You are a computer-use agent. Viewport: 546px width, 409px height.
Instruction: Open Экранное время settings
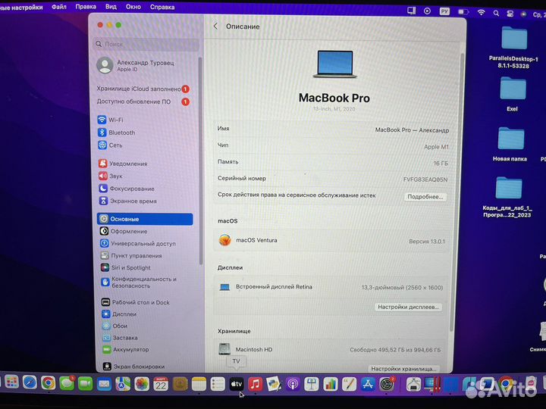(x=128, y=201)
